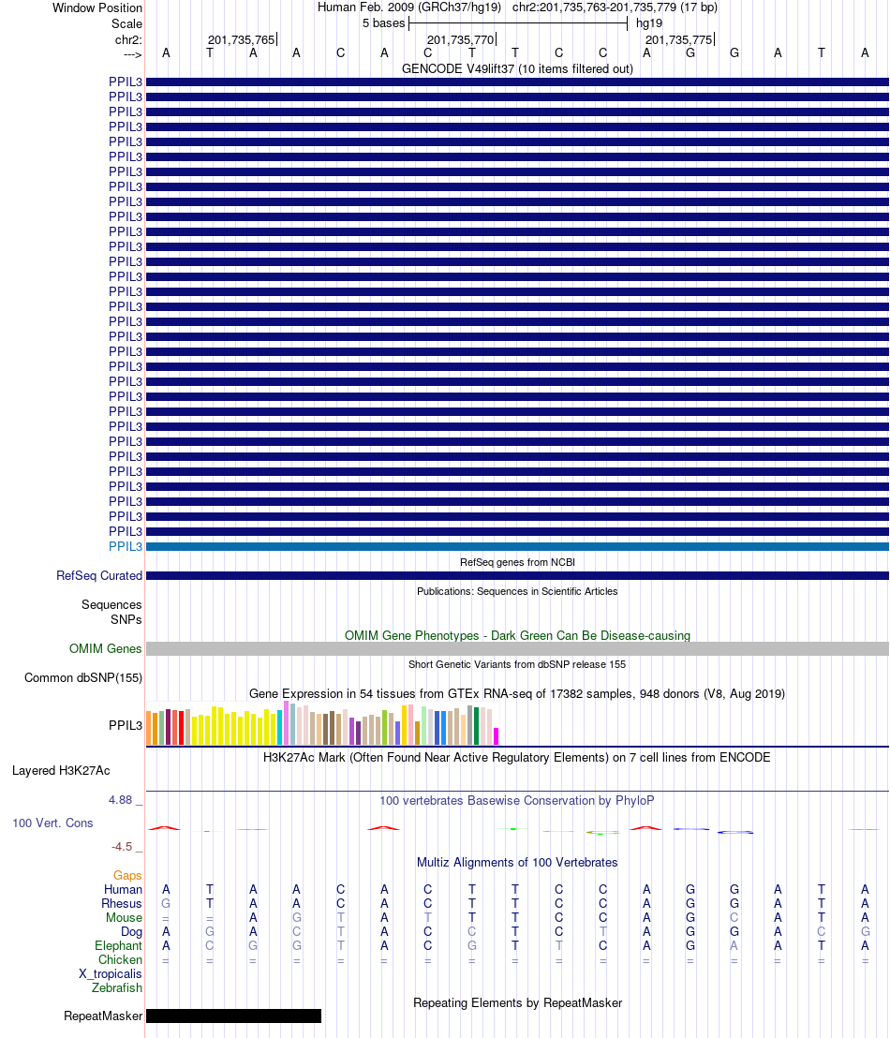The image size is (890, 1038).
Task: Click the 'Human' species row label
Action: point(123,890)
